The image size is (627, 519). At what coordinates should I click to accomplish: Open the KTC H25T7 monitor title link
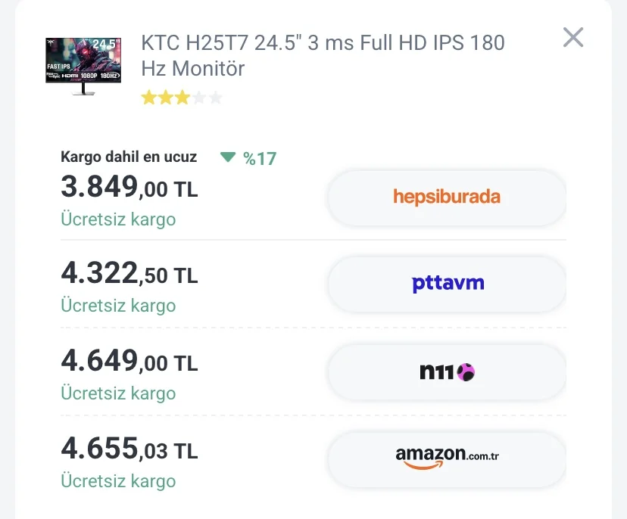[323, 55]
